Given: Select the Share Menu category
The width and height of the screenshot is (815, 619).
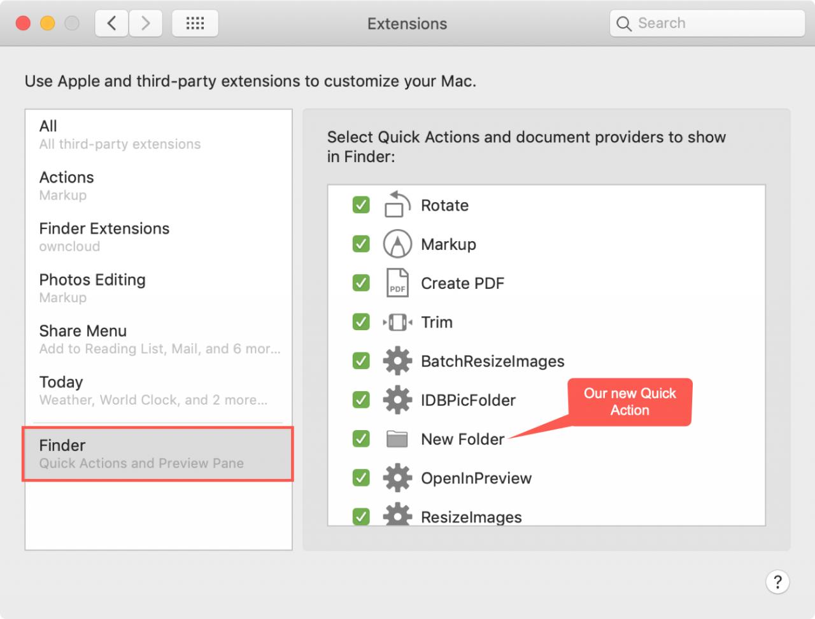Looking at the screenshot, I should pyautogui.click(x=159, y=339).
